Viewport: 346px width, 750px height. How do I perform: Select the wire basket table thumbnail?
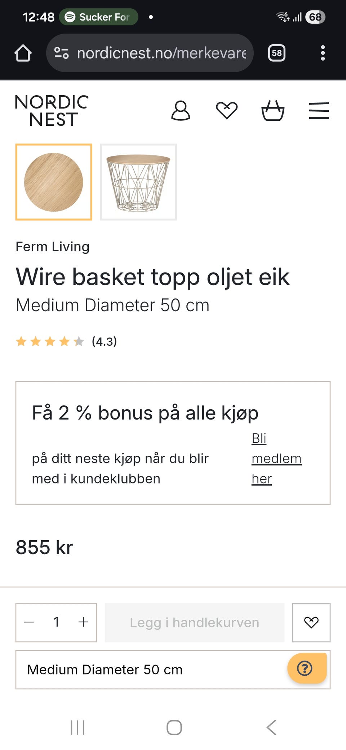click(x=138, y=182)
